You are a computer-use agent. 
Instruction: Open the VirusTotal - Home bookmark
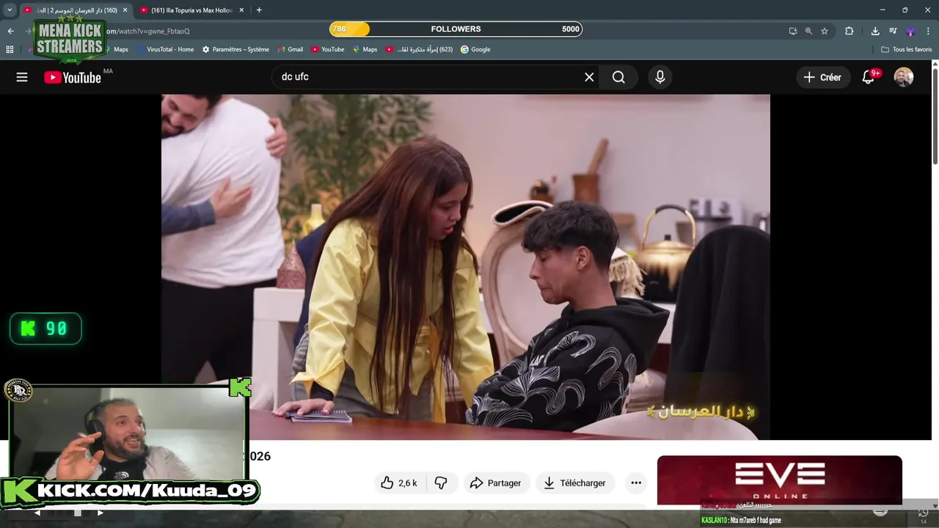(x=166, y=49)
